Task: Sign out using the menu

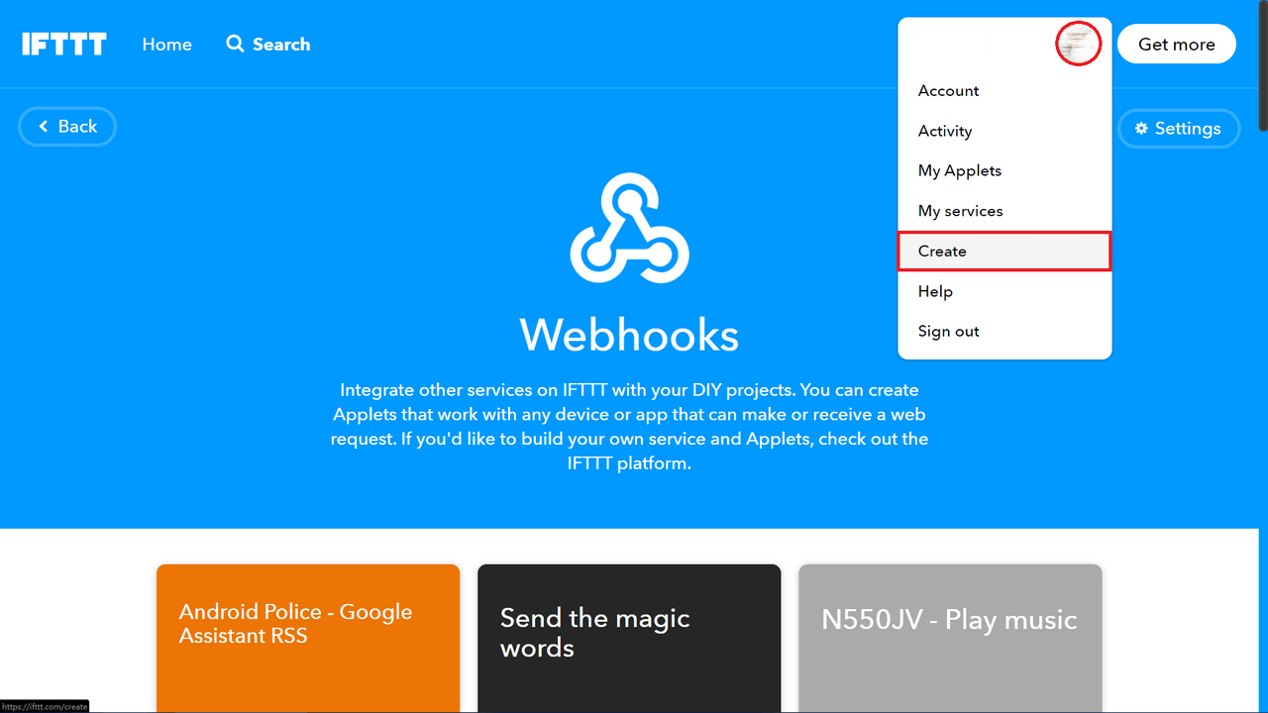Action: click(1004, 332)
